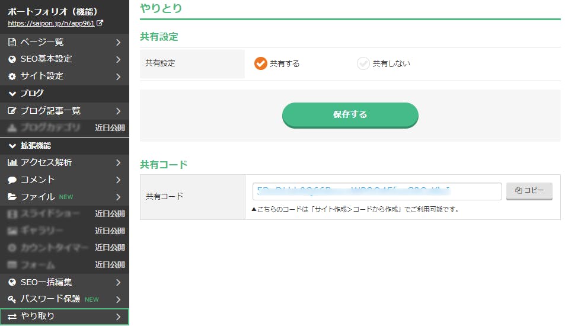The width and height of the screenshot is (565, 326).
Task: Click the SEO基本設定 globe icon
Action: (x=12, y=59)
